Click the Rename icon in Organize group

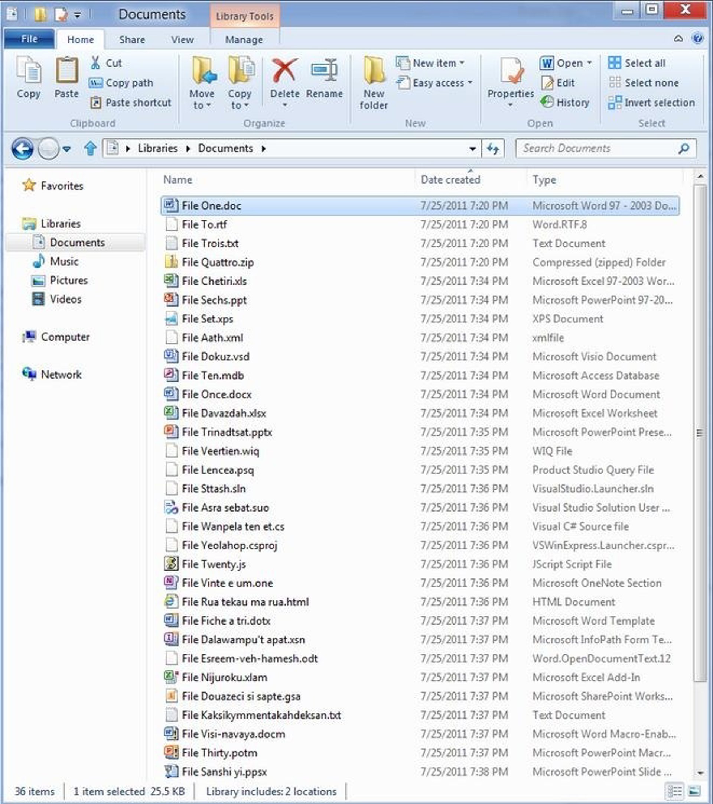324,71
